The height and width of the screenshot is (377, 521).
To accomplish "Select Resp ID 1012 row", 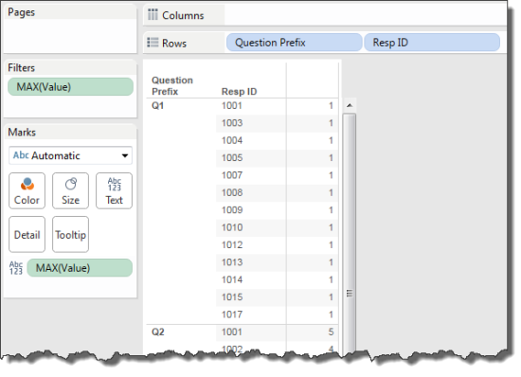I will point(232,244).
